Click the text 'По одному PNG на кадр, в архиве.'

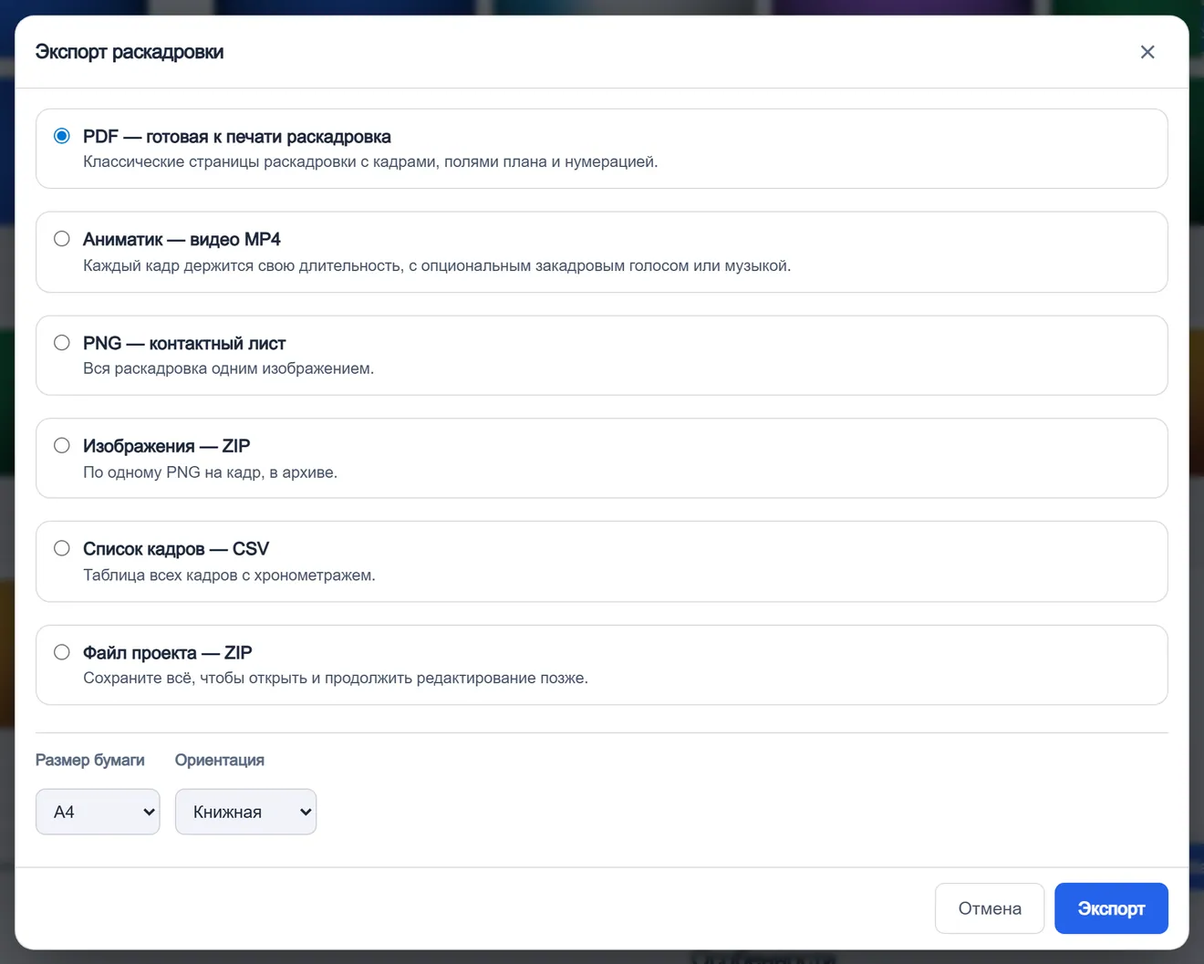point(210,472)
